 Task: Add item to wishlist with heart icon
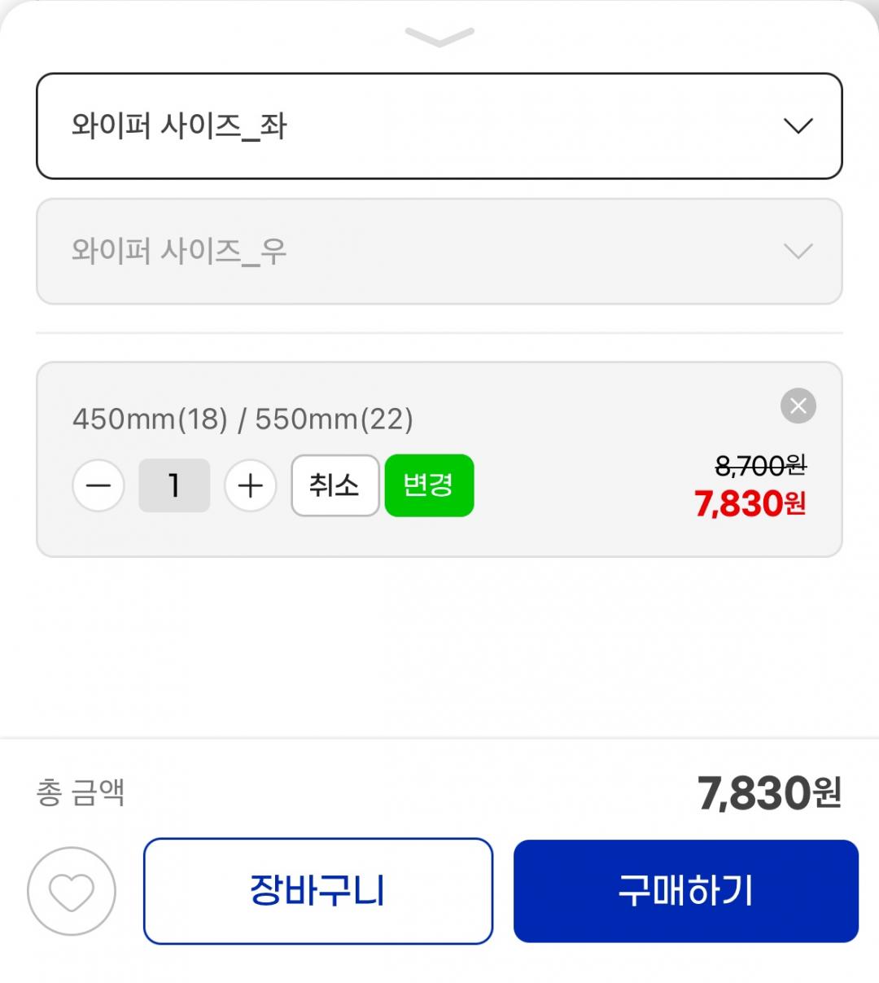(x=72, y=892)
